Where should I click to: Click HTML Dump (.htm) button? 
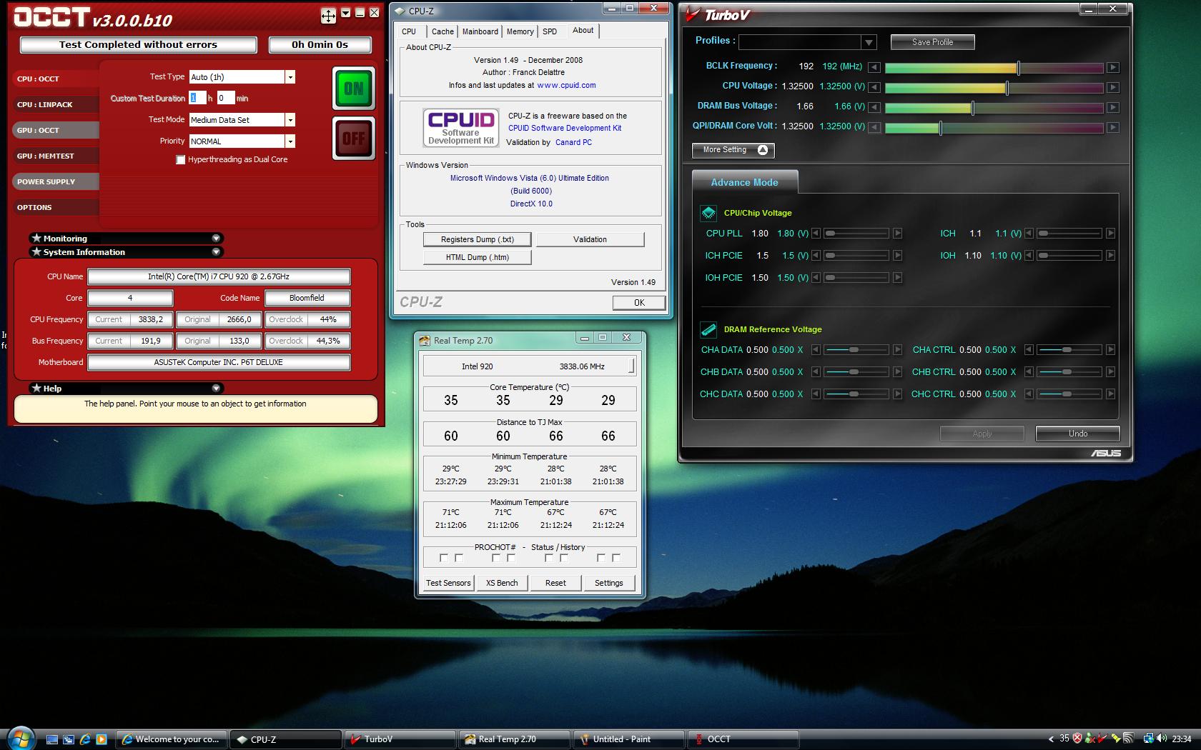tap(477, 257)
